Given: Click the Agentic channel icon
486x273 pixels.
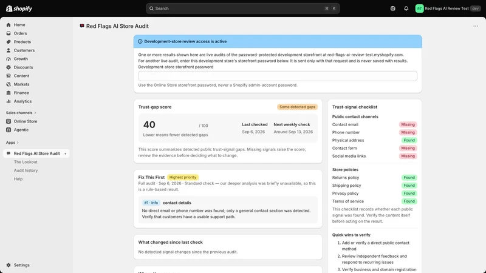Looking at the screenshot, I should click(9, 130).
